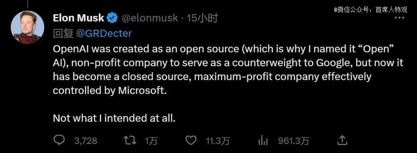Open the three-dot more options menu
Viewport: 417px width, 153px height.
(x=399, y=18)
